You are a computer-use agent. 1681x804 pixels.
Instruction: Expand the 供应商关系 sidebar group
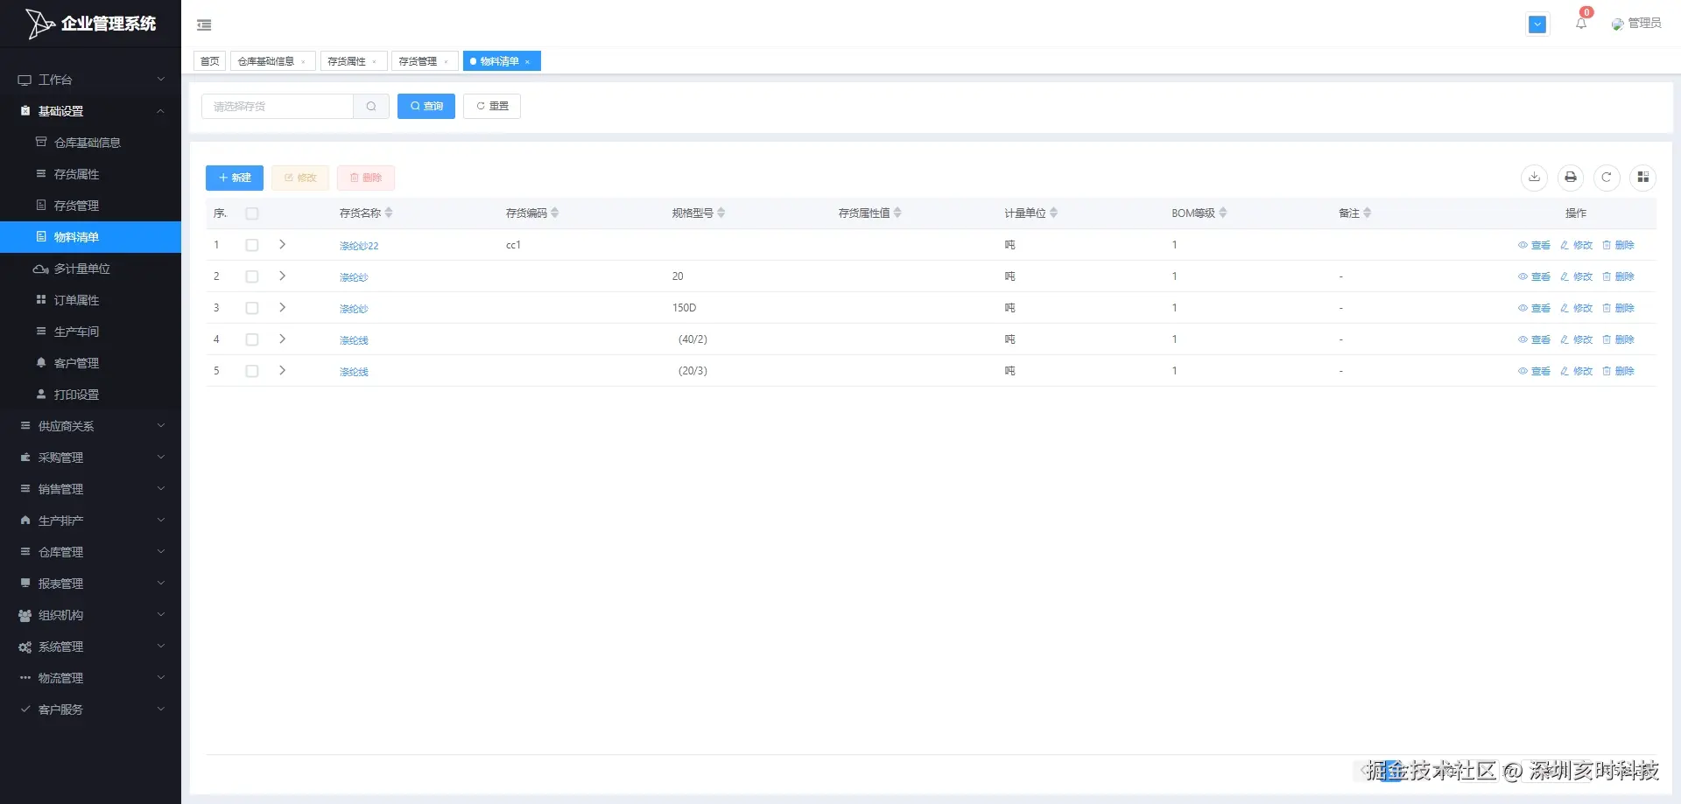pos(90,426)
